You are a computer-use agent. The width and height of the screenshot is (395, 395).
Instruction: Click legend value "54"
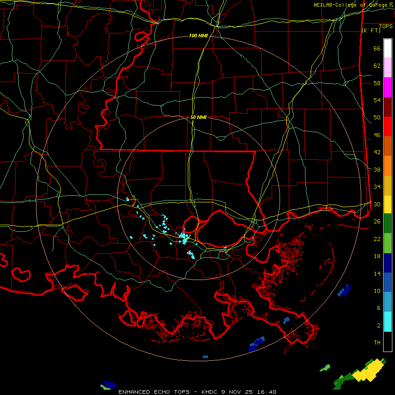pos(377,100)
